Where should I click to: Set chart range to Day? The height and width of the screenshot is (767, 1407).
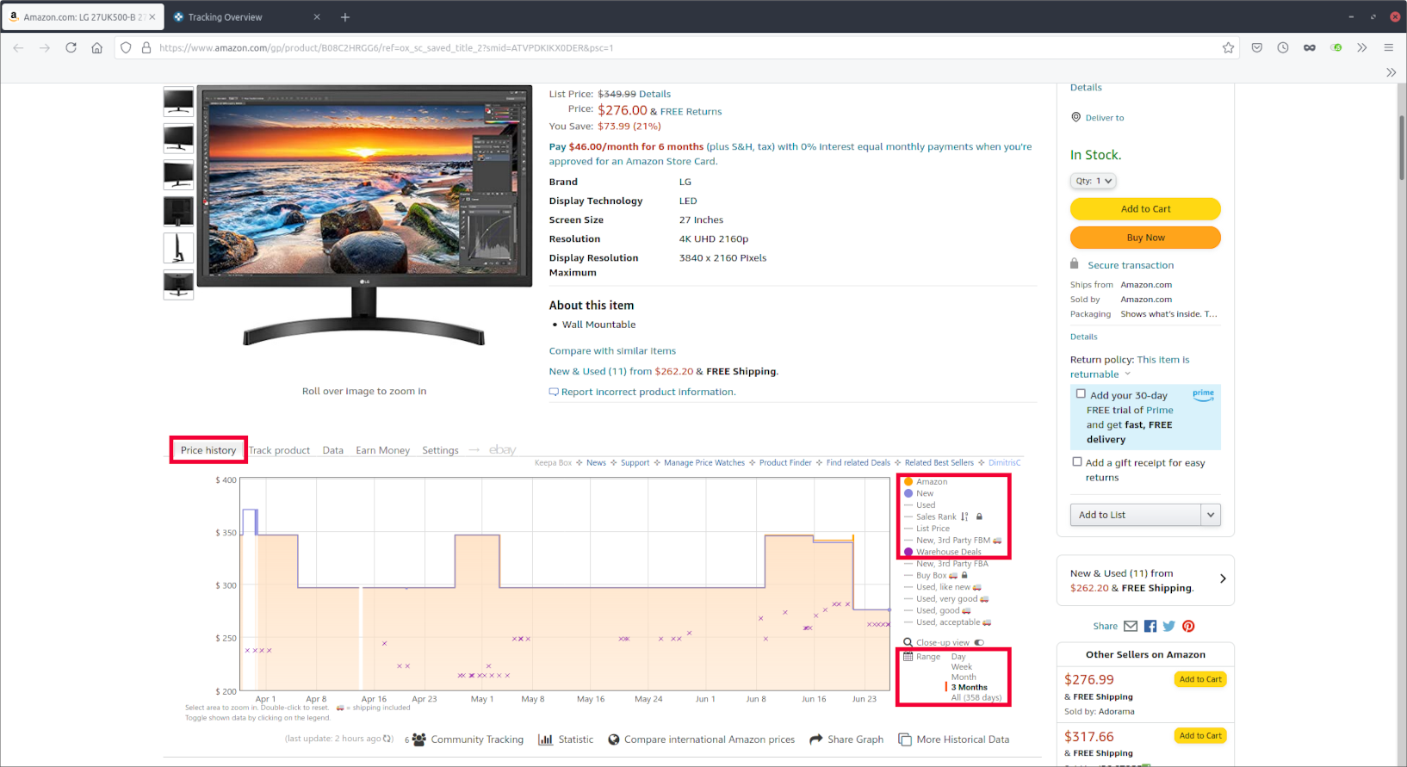click(x=958, y=657)
